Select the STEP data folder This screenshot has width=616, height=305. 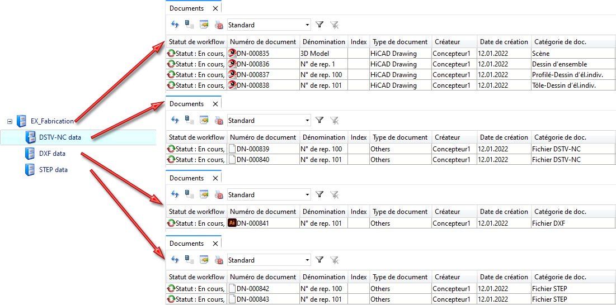click(x=53, y=169)
